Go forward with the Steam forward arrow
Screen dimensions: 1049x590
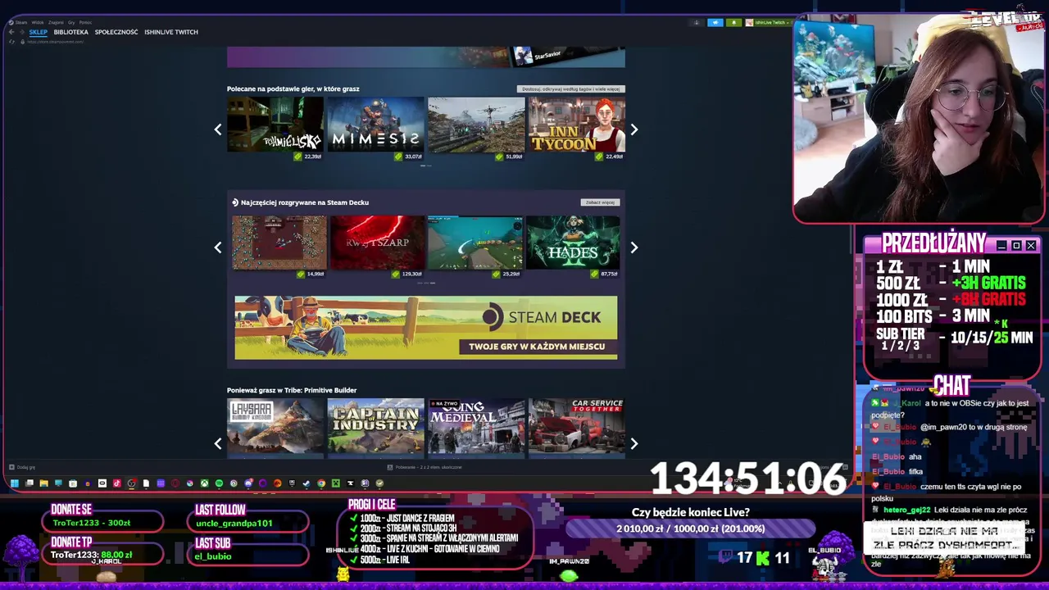click(22, 32)
